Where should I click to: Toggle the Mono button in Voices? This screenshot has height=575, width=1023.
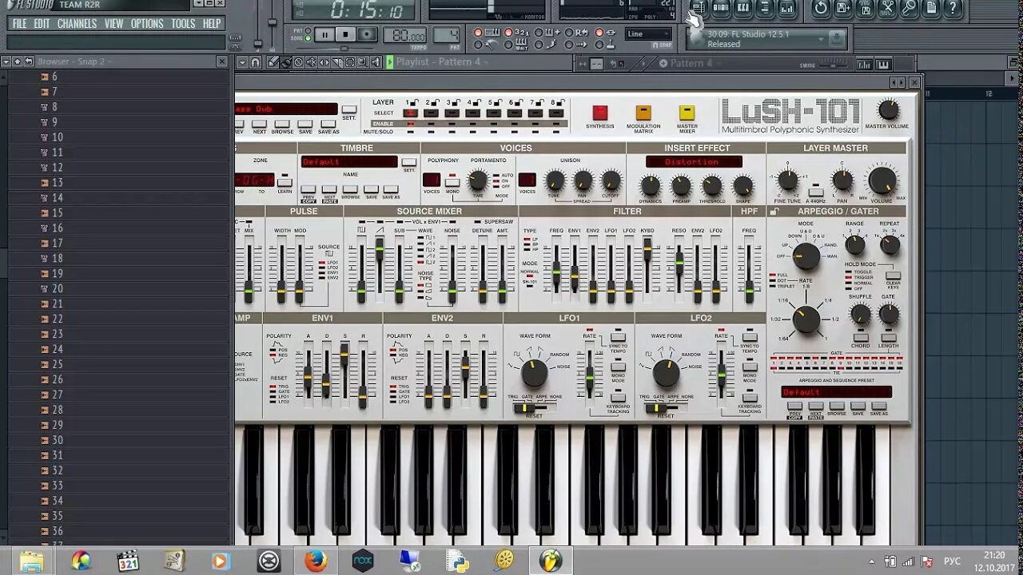[x=452, y=182]
